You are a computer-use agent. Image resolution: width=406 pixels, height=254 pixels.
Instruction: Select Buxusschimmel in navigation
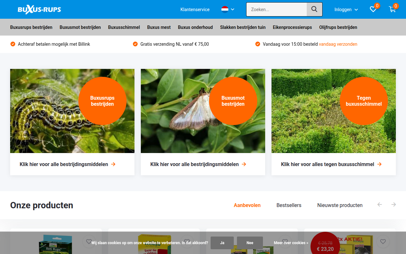tap(124, 27)
